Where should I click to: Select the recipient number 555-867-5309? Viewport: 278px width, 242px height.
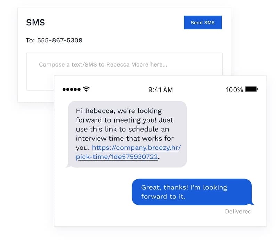[x=60, y=40]
